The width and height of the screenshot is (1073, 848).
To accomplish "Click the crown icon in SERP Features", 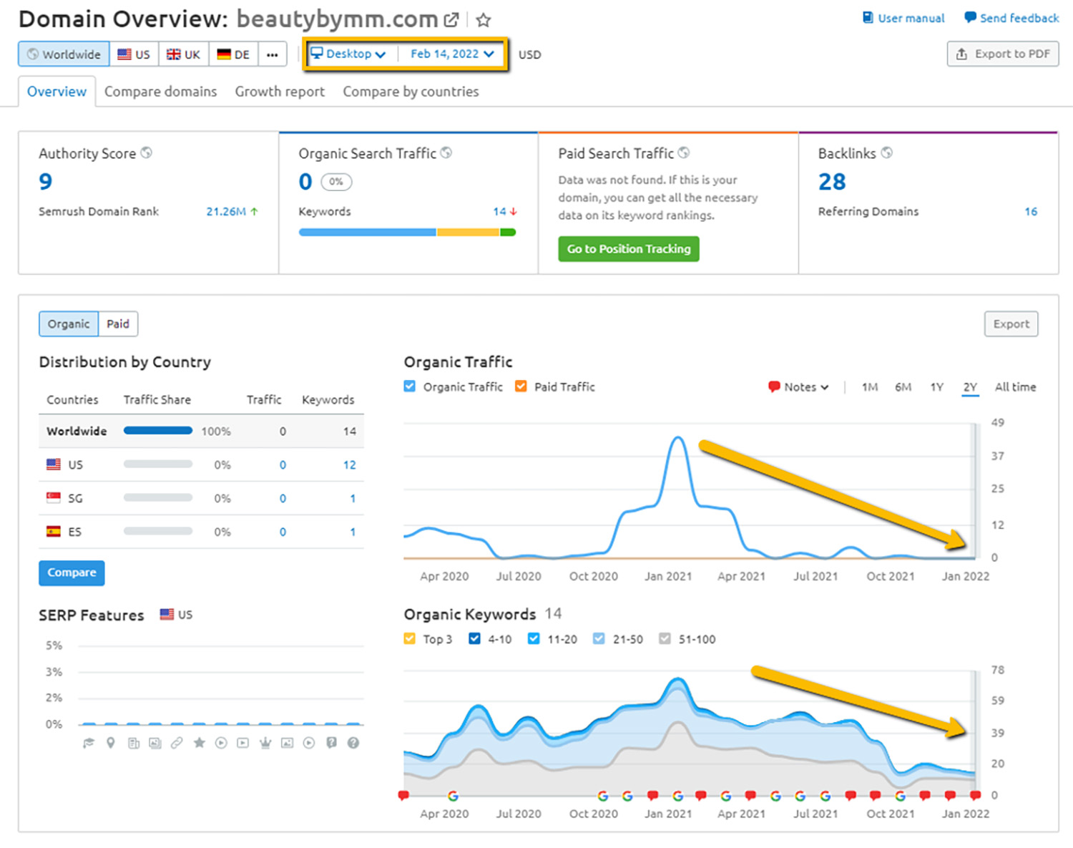I will point(265,743).
